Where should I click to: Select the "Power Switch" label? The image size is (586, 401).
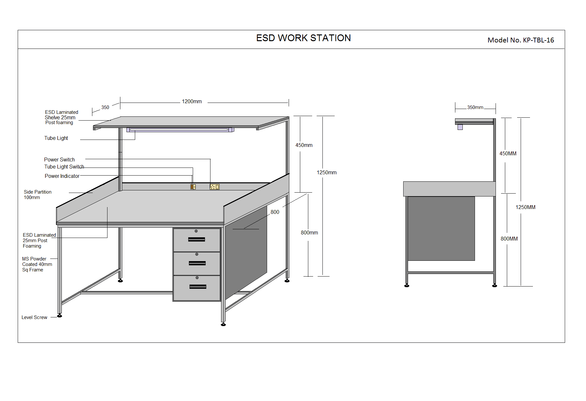click(x=59, y=160)
